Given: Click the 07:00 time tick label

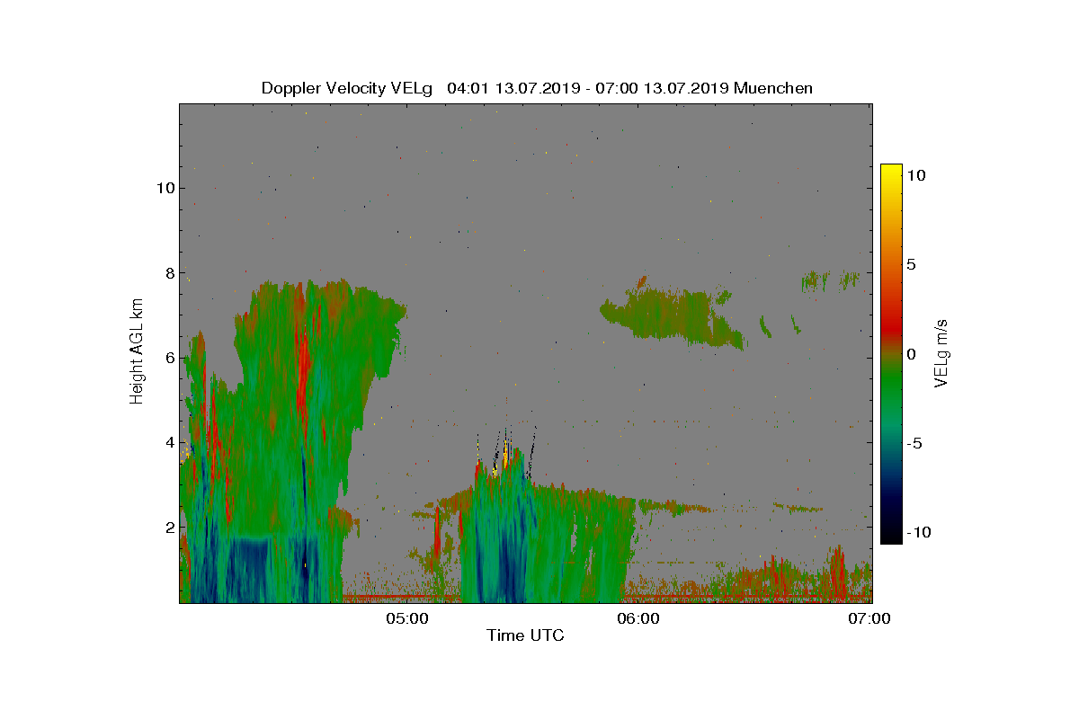Looking at the screenshot, I should click(x=870, y=617).
